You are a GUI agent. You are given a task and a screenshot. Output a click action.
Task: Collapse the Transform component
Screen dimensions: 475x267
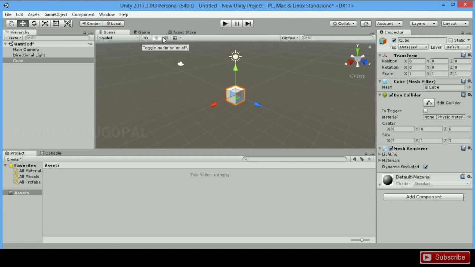380,55
